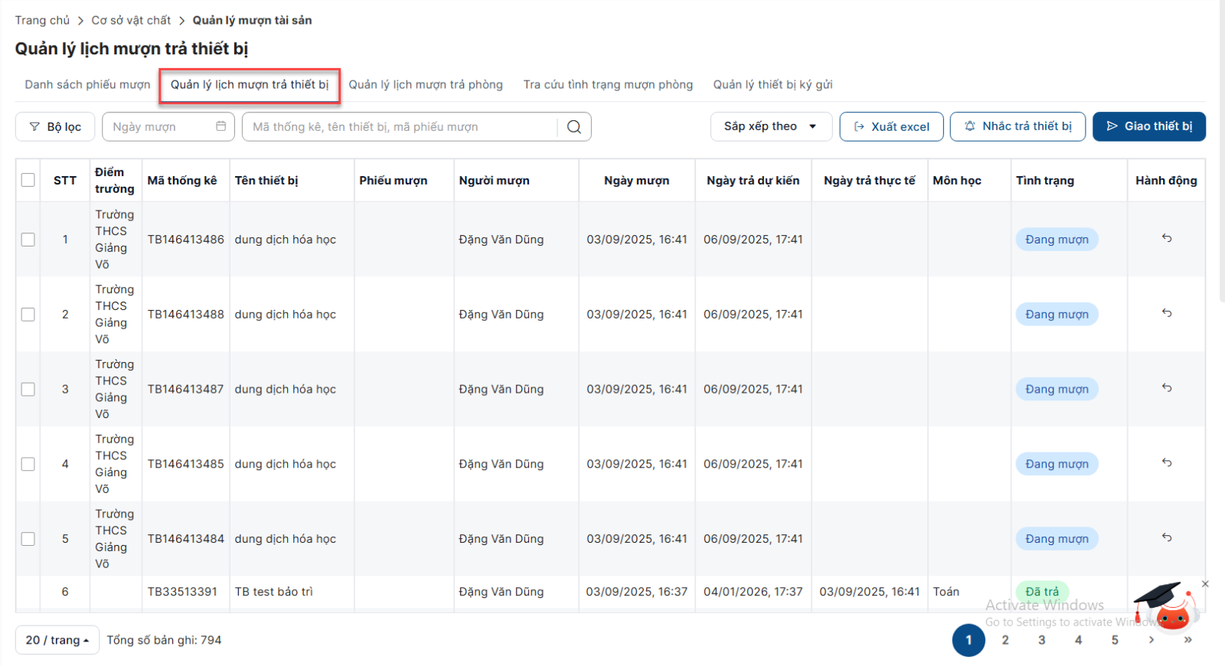
Task: Click return arrow icon for row 3
Action: [1166, 388]
